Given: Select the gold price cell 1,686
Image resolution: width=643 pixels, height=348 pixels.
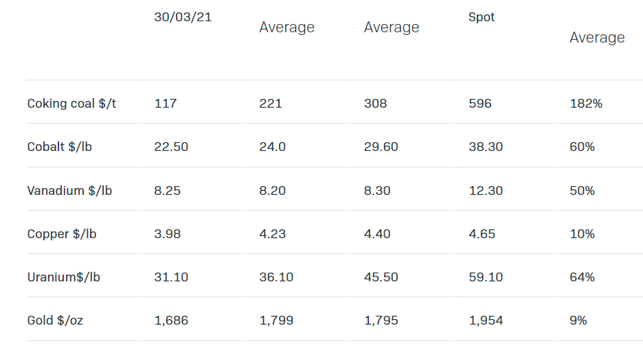Looking at the screenshot, I should pos(171,320).
